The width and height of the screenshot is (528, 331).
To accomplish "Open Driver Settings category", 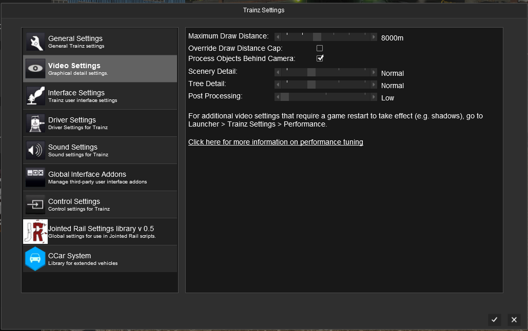I will click(x=100, y=123).
